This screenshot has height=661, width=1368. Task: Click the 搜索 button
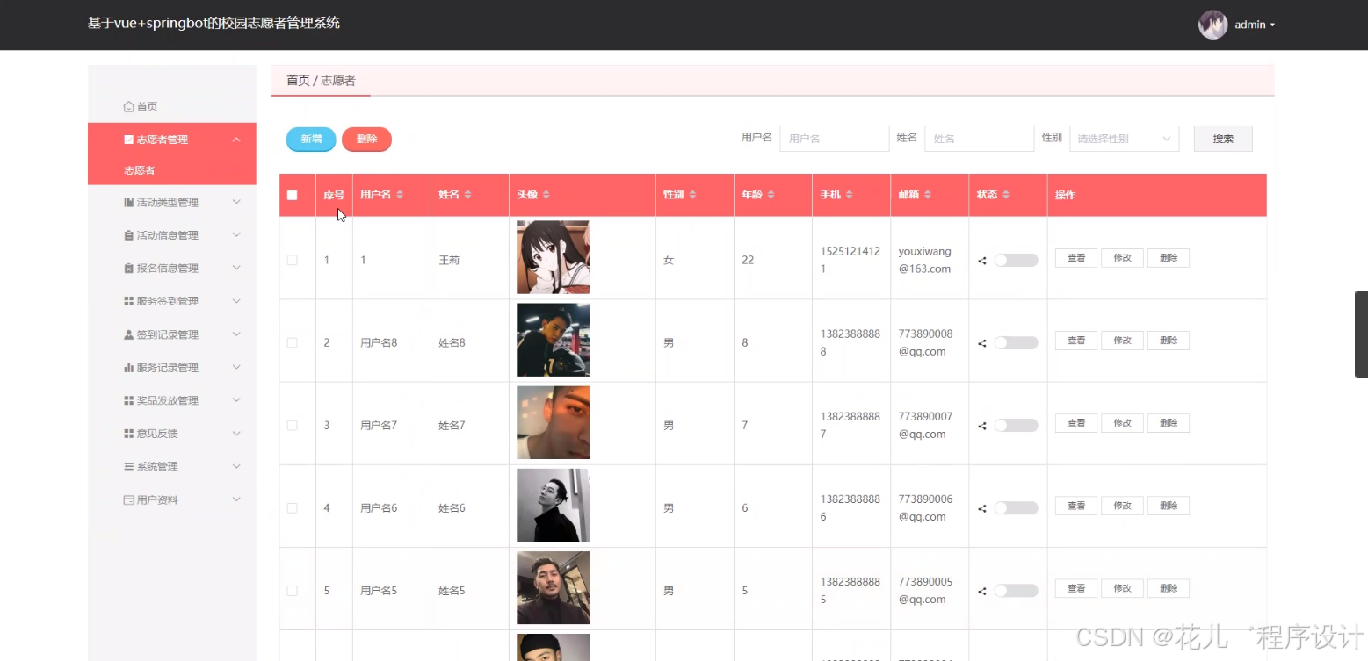(x=1223, y=139)
